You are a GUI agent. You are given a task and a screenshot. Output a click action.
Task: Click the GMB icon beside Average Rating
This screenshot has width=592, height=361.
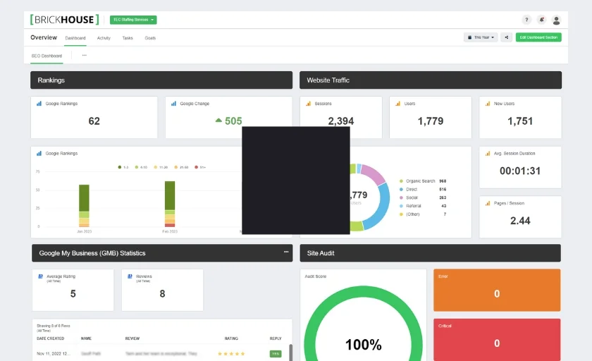click(40, 276)
